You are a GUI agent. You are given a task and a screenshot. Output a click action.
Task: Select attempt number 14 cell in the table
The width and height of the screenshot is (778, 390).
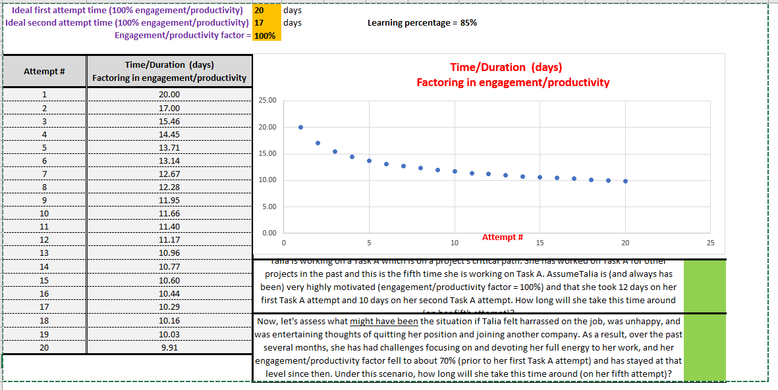(x=45, y=266)
